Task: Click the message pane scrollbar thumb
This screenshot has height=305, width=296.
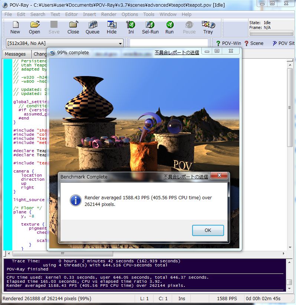Action: point(289,282)
